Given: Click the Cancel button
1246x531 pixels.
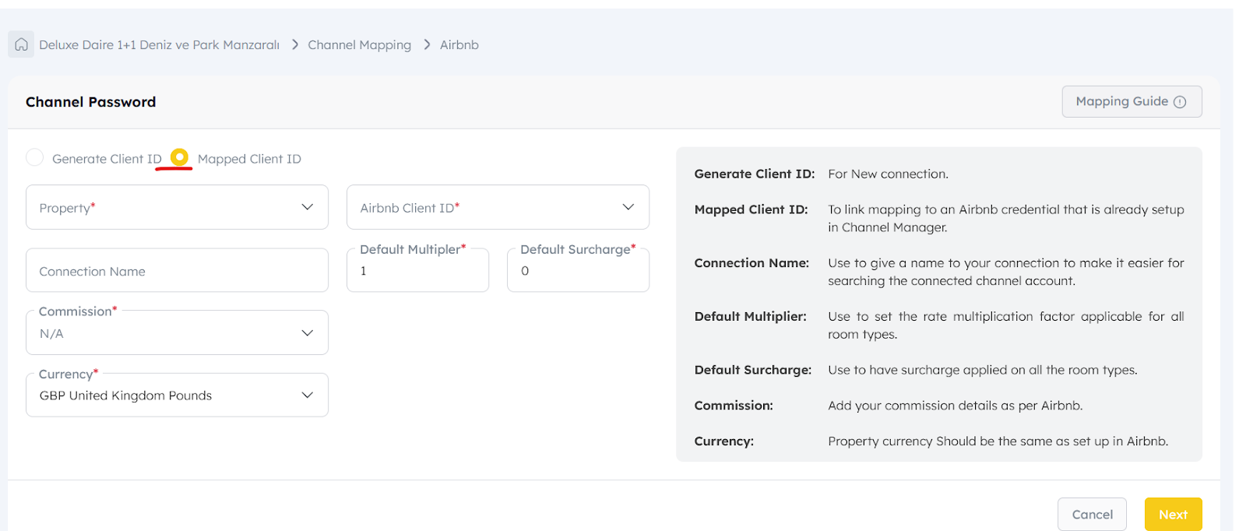Looking at the screenshot, I should pyautogui.click(x=1092, y=515).
